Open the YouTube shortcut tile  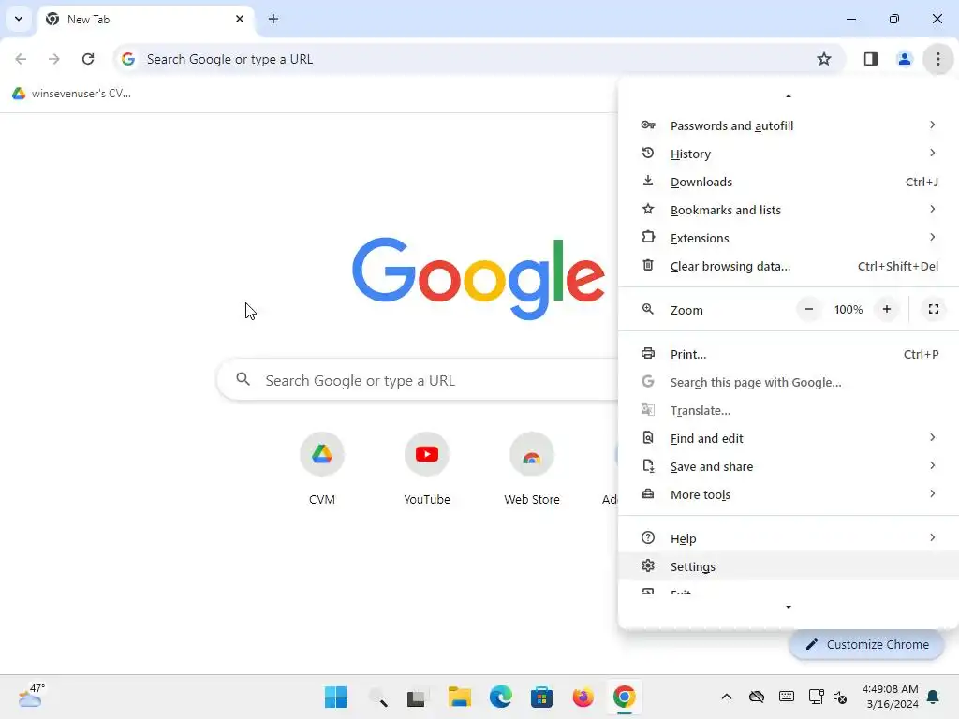click(427, 470)
